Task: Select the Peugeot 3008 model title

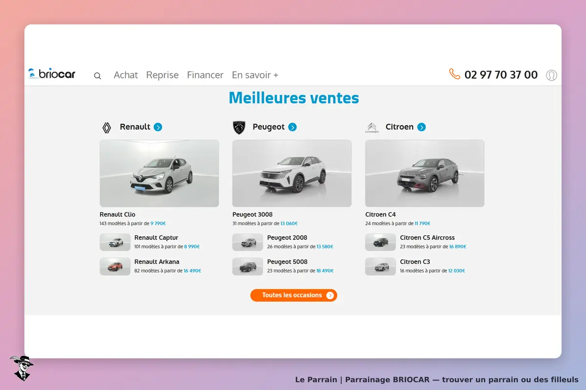Action: click(x=252, y=214)
